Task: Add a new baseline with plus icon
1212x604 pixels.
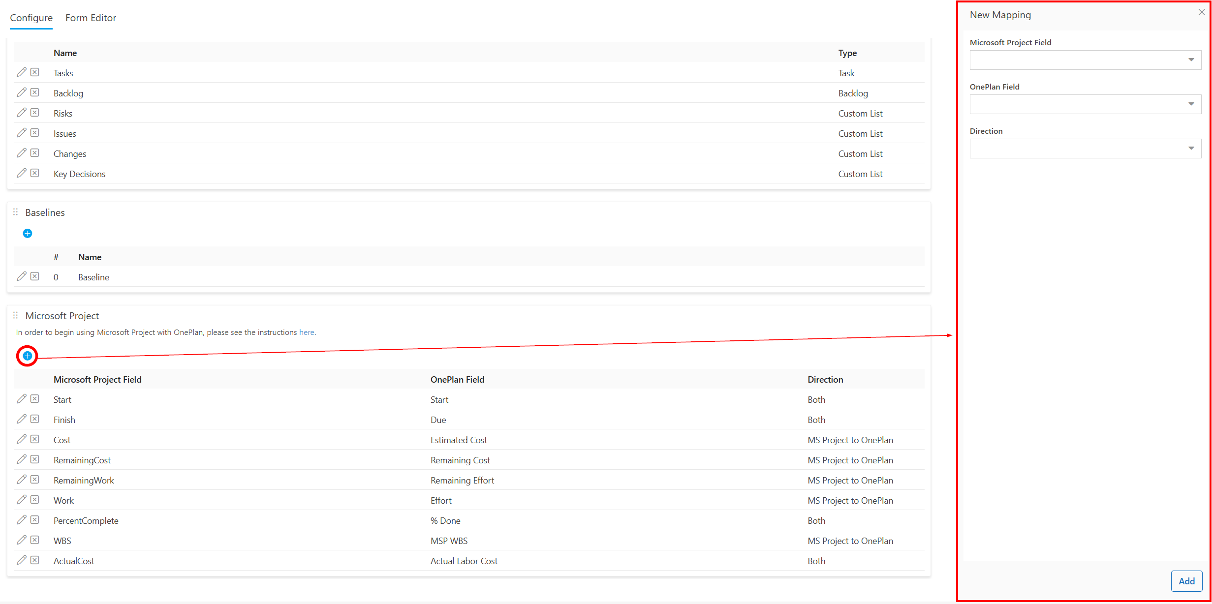Action: (28, 233)
